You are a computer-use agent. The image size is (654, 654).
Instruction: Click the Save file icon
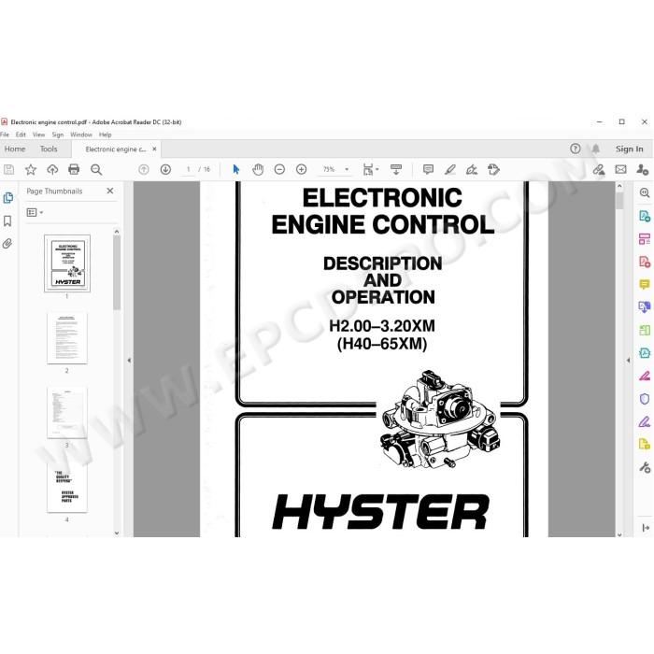(8, 169)
